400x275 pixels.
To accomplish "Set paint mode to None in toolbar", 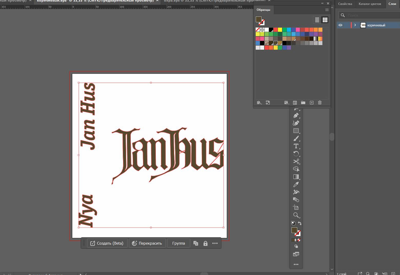I will 299,240.
